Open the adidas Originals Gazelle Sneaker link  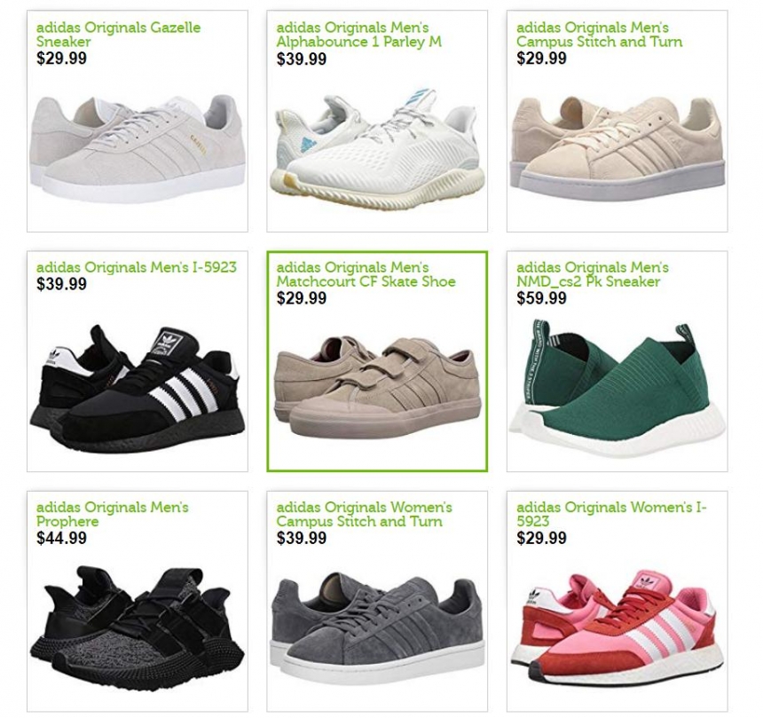click(x=118, y=34)
